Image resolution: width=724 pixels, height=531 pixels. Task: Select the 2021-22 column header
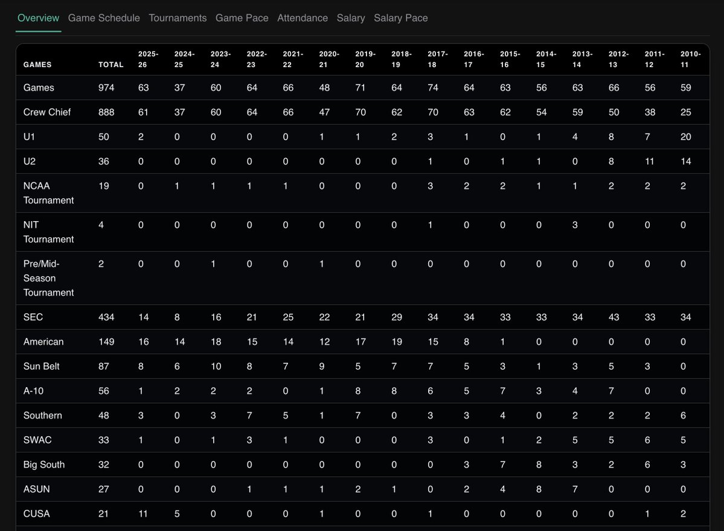[293, 59]
